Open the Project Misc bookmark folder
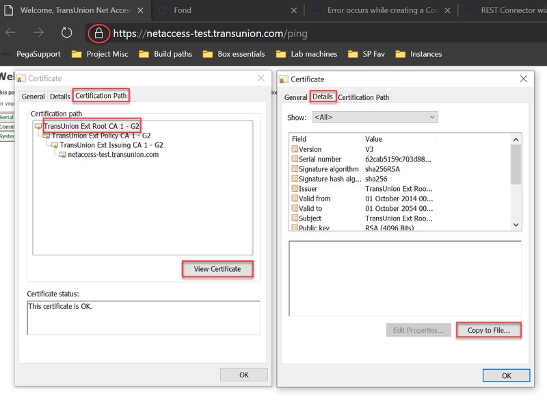This screenshot has width=547, height=404. 100,54
